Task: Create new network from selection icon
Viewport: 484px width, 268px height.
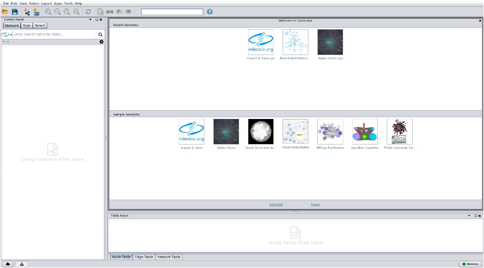Action: (x=100, y=12)
